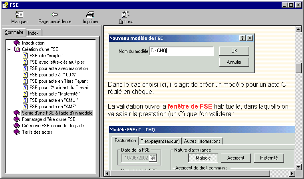The image size is (304, 179).
Task: Click the topic icon for FSE pour acte en "CMU"
Action: pyautogui.click(x=25, y=100)
